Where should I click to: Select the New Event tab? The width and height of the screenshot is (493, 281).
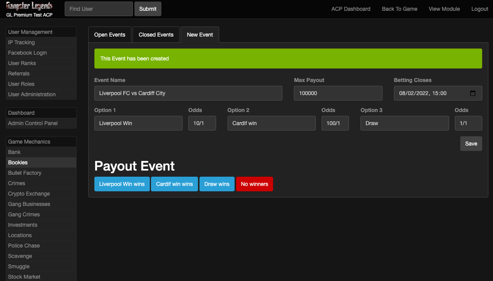(200, 35)
